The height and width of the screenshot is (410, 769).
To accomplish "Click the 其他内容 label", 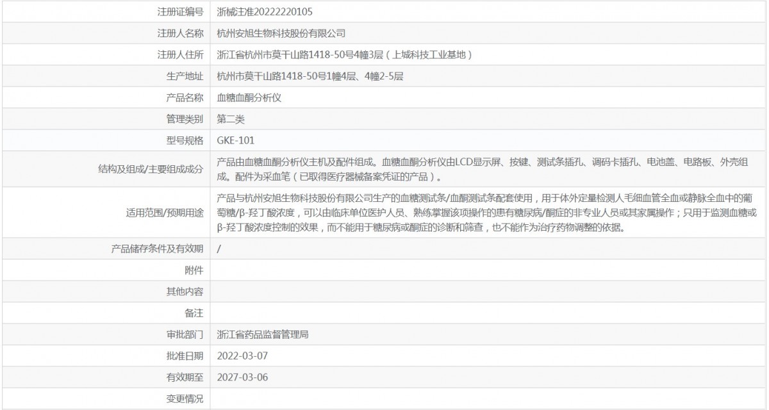I will [x=185, y=291].
